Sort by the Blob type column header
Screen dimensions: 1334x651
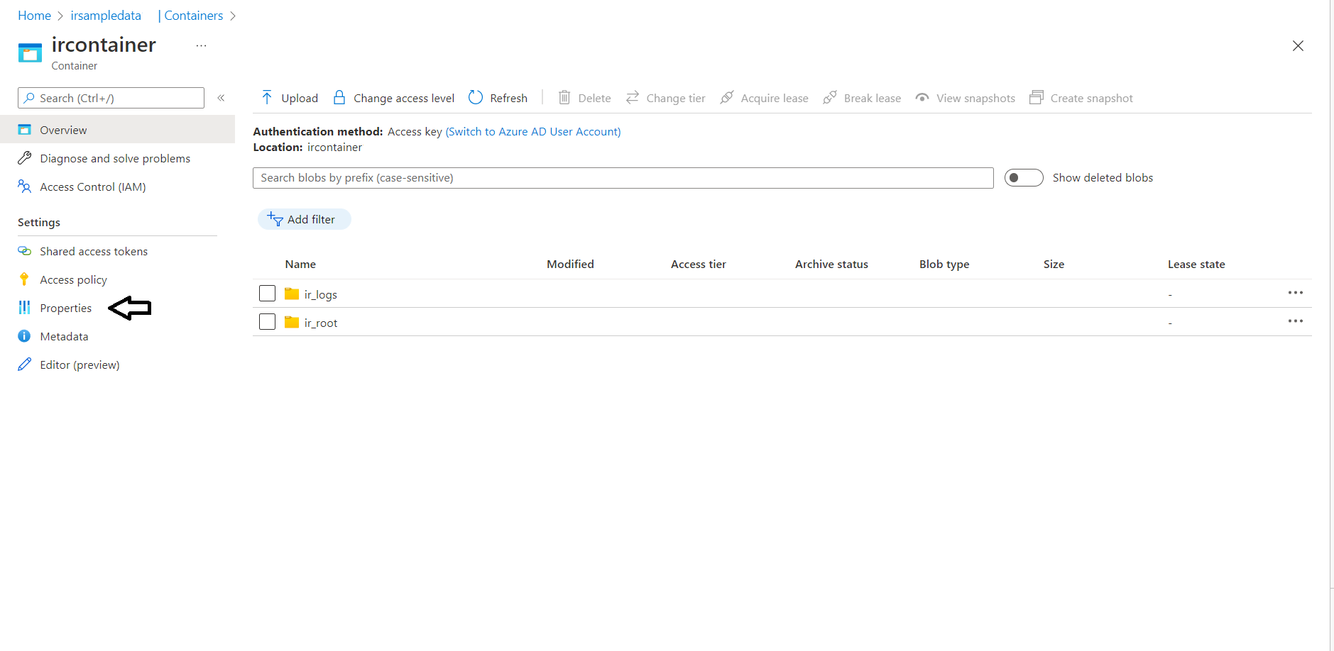[x=944, y=264]
